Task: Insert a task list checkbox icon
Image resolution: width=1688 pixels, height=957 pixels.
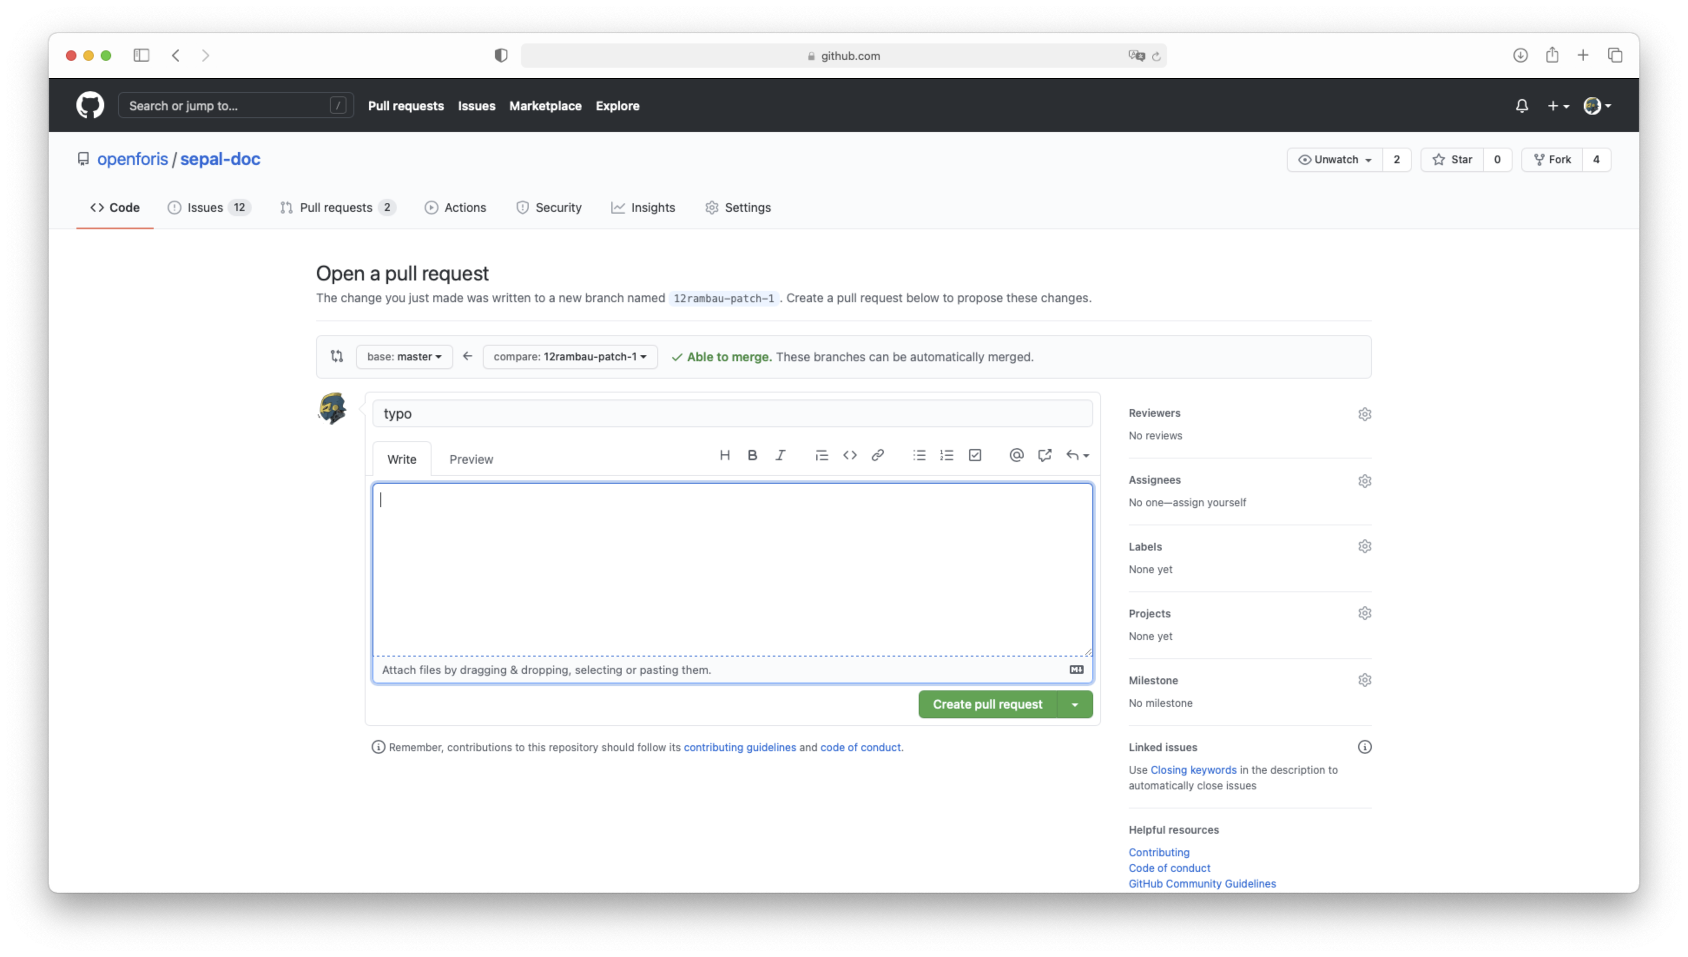Action: click(974, 455)
